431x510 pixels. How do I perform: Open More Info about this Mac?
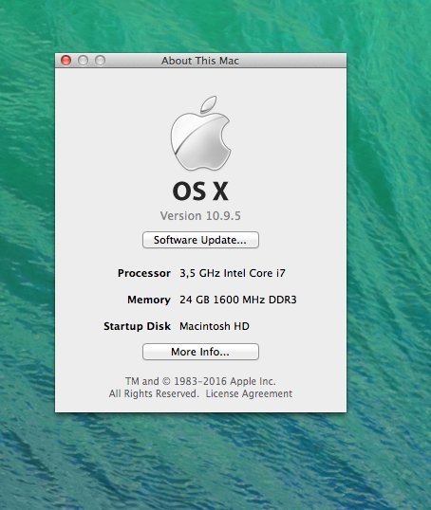200,352
